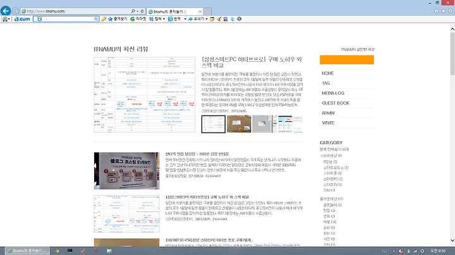Screen dimensions: 455x255
Task: Click the memo pad toolbar icon
Action: [x=212, y=19]
